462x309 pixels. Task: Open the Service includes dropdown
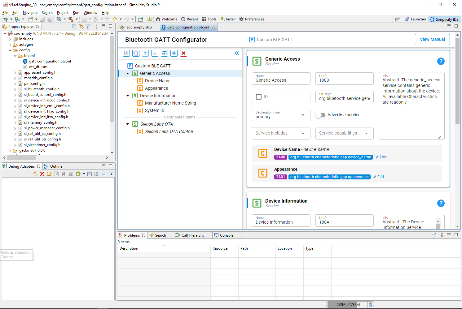pyautogui.click(x=281, y=133)
